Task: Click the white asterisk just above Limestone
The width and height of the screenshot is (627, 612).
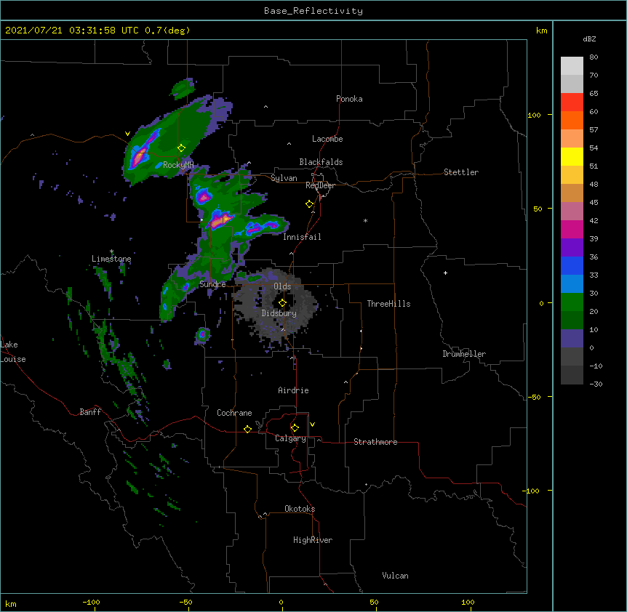Action: click(111, 251)
